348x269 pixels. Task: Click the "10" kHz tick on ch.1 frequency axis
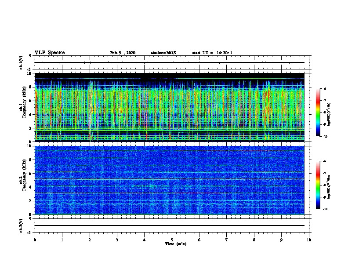point(29,73)
